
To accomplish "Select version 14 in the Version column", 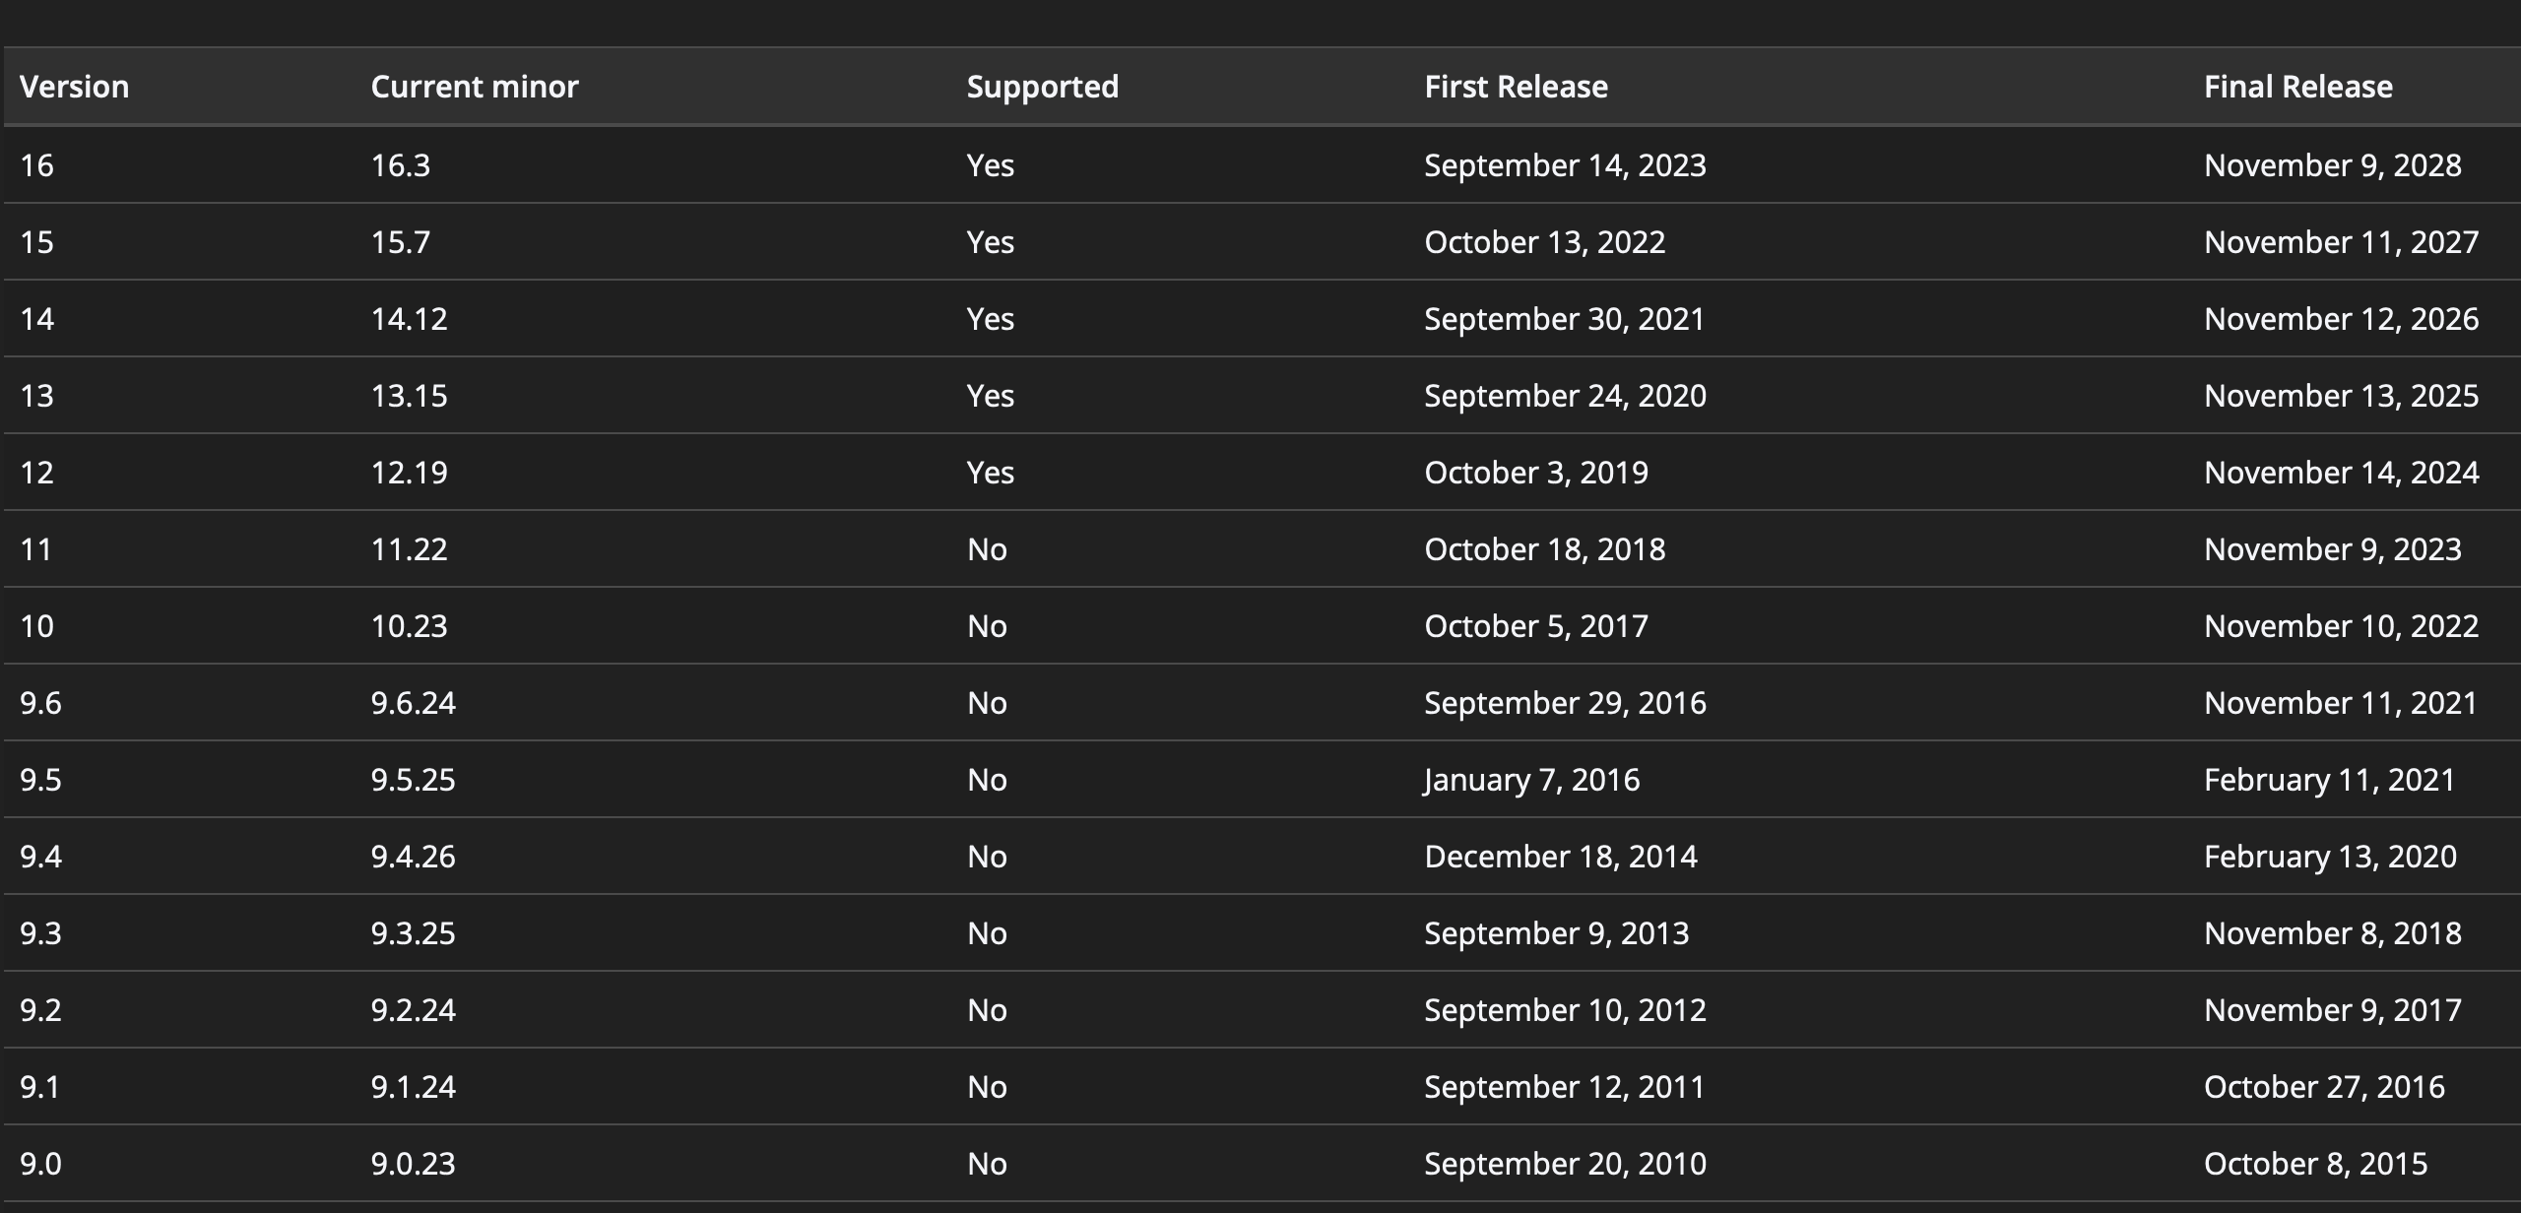I will pos(37,319).
